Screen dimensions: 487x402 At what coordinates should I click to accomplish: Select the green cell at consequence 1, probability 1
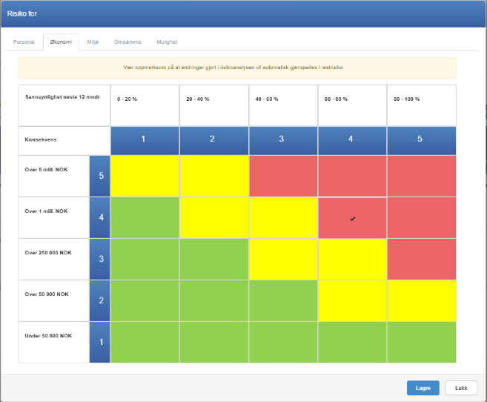click(145, 343)
